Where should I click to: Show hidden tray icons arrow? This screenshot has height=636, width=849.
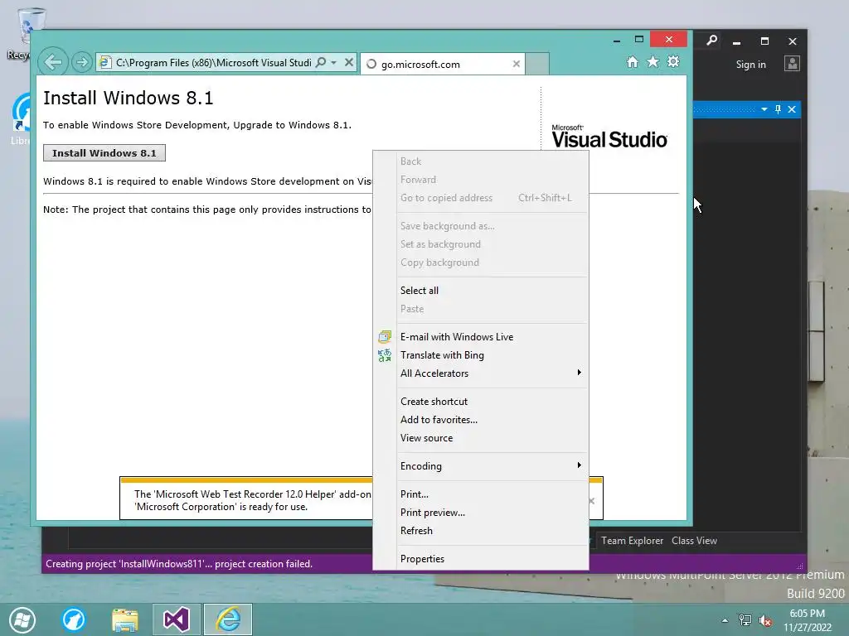click(725, 620)
